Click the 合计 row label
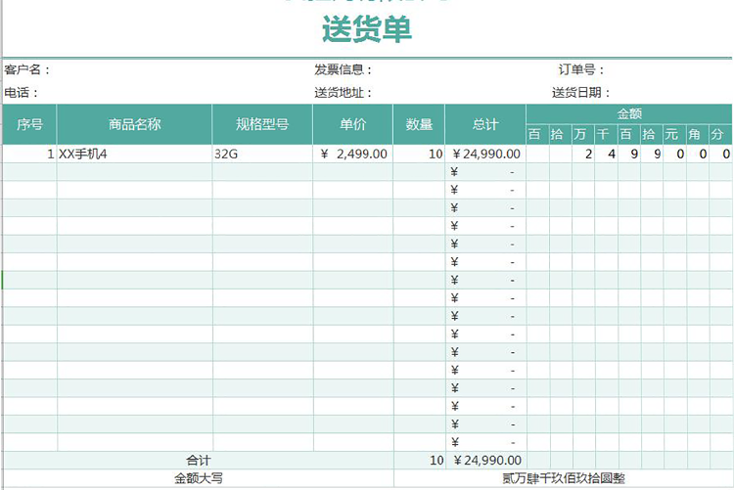The height and width of the screenshot is (490, 734). click(199, 460)
